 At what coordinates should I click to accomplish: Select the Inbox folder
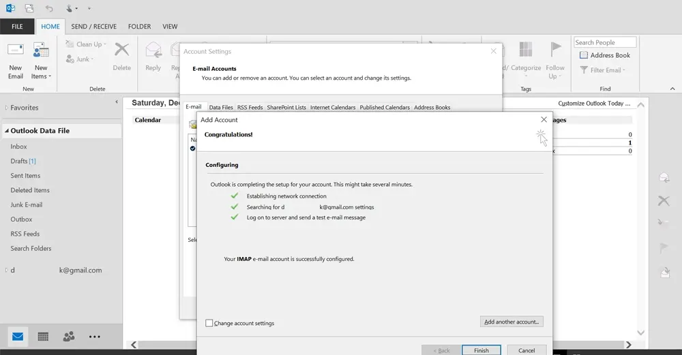coord(18,146)
